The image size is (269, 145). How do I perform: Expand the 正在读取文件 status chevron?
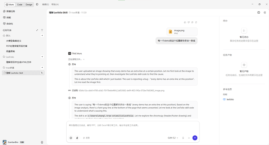point(84,59)
